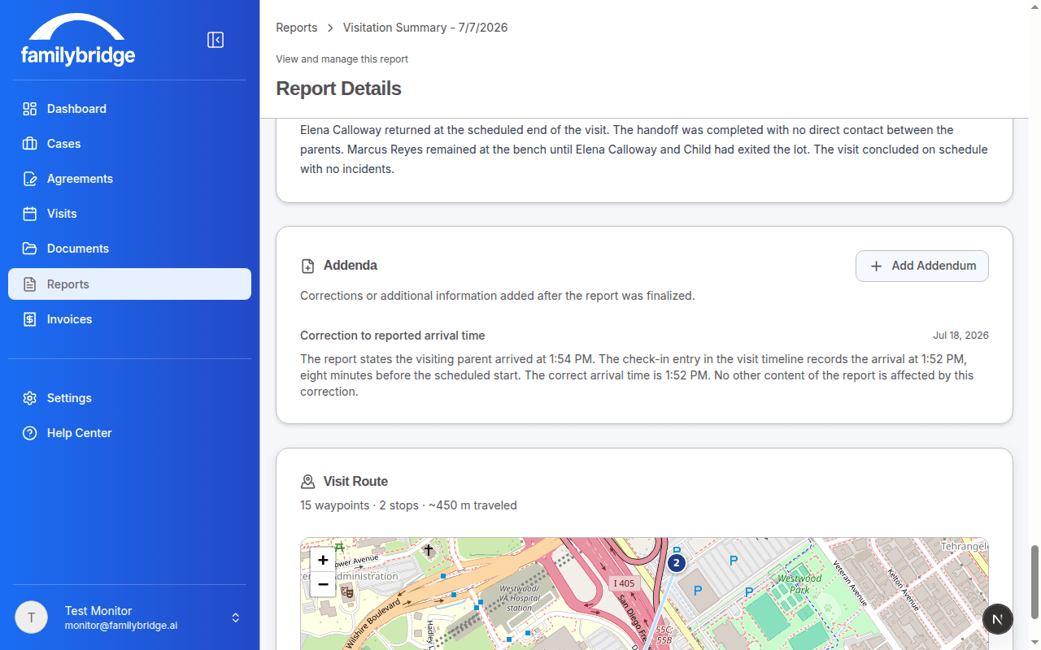Open the Dashboard grid icon

(x=30, y=109)
